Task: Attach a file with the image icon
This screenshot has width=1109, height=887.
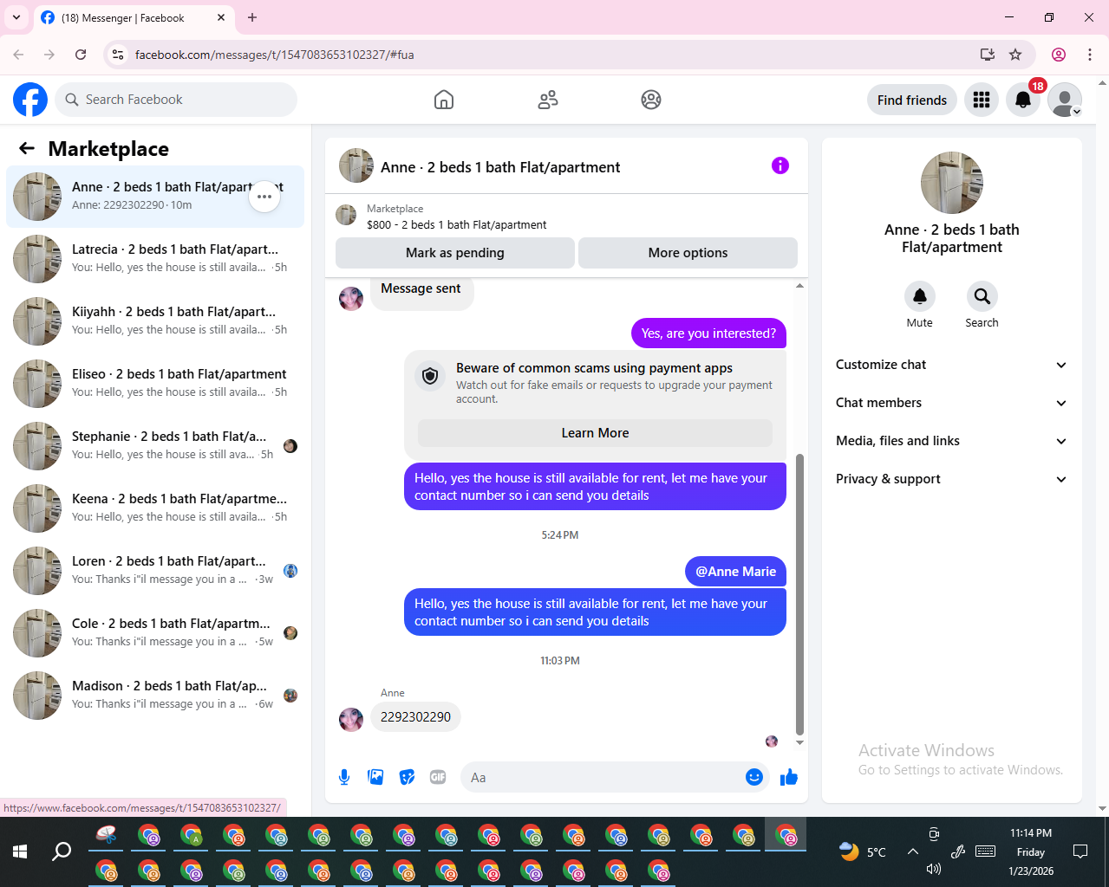Action: pyautogui.click(x=375, y=777)
